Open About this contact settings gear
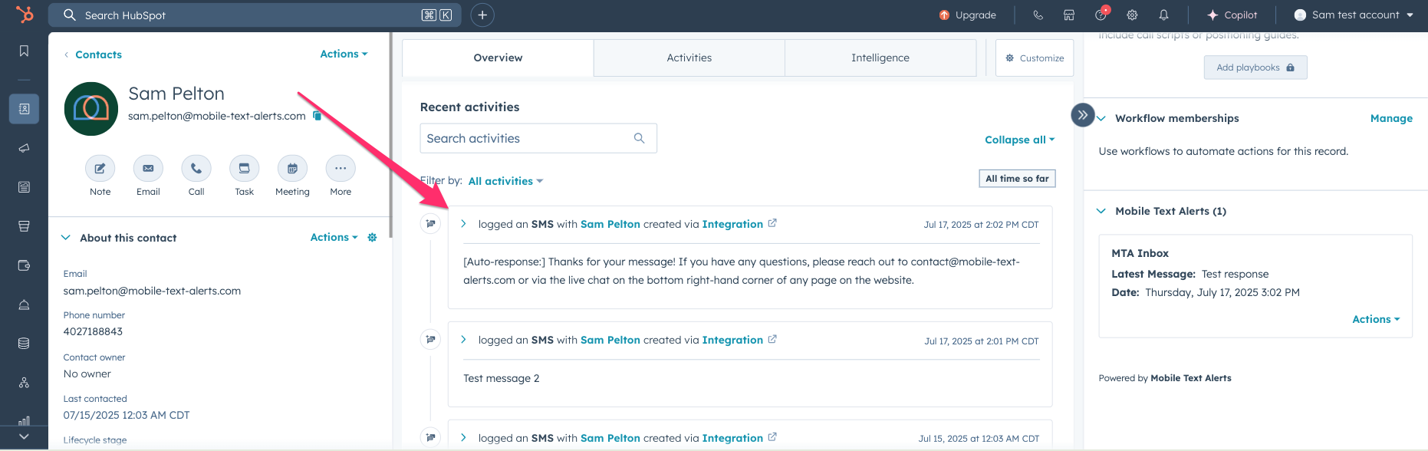The width and height of the screenshot is (1428, 451). pyautogui.click(x=372, y=238)
